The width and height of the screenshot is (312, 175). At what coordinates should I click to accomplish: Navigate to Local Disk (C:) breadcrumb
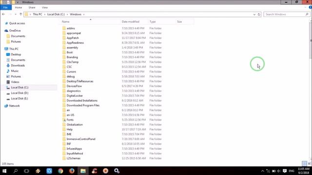[56, 14]
